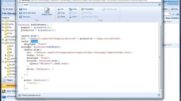181x101 pixels.
Task: Paste from the clipboard in the editor
Action: 61,17
